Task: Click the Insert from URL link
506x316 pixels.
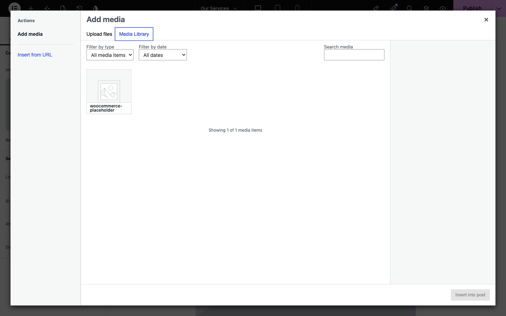Action: click(x=35, y=55)
